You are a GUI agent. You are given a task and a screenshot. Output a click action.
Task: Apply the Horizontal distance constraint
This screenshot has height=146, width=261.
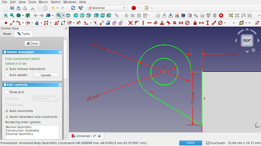201,23
